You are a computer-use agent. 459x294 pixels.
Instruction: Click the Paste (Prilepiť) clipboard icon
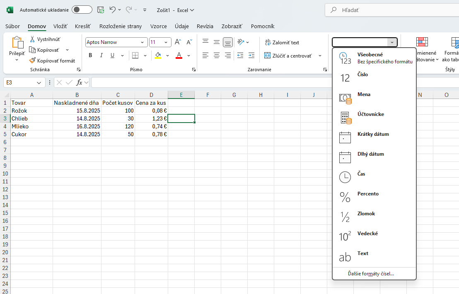pyautogui.click(x=17, y=43)
